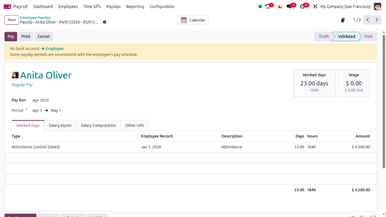Image resolution: width=386 pixels, height=217 pixels.
Task: Open the Configuration menu
Action: (x=162, y=6)
